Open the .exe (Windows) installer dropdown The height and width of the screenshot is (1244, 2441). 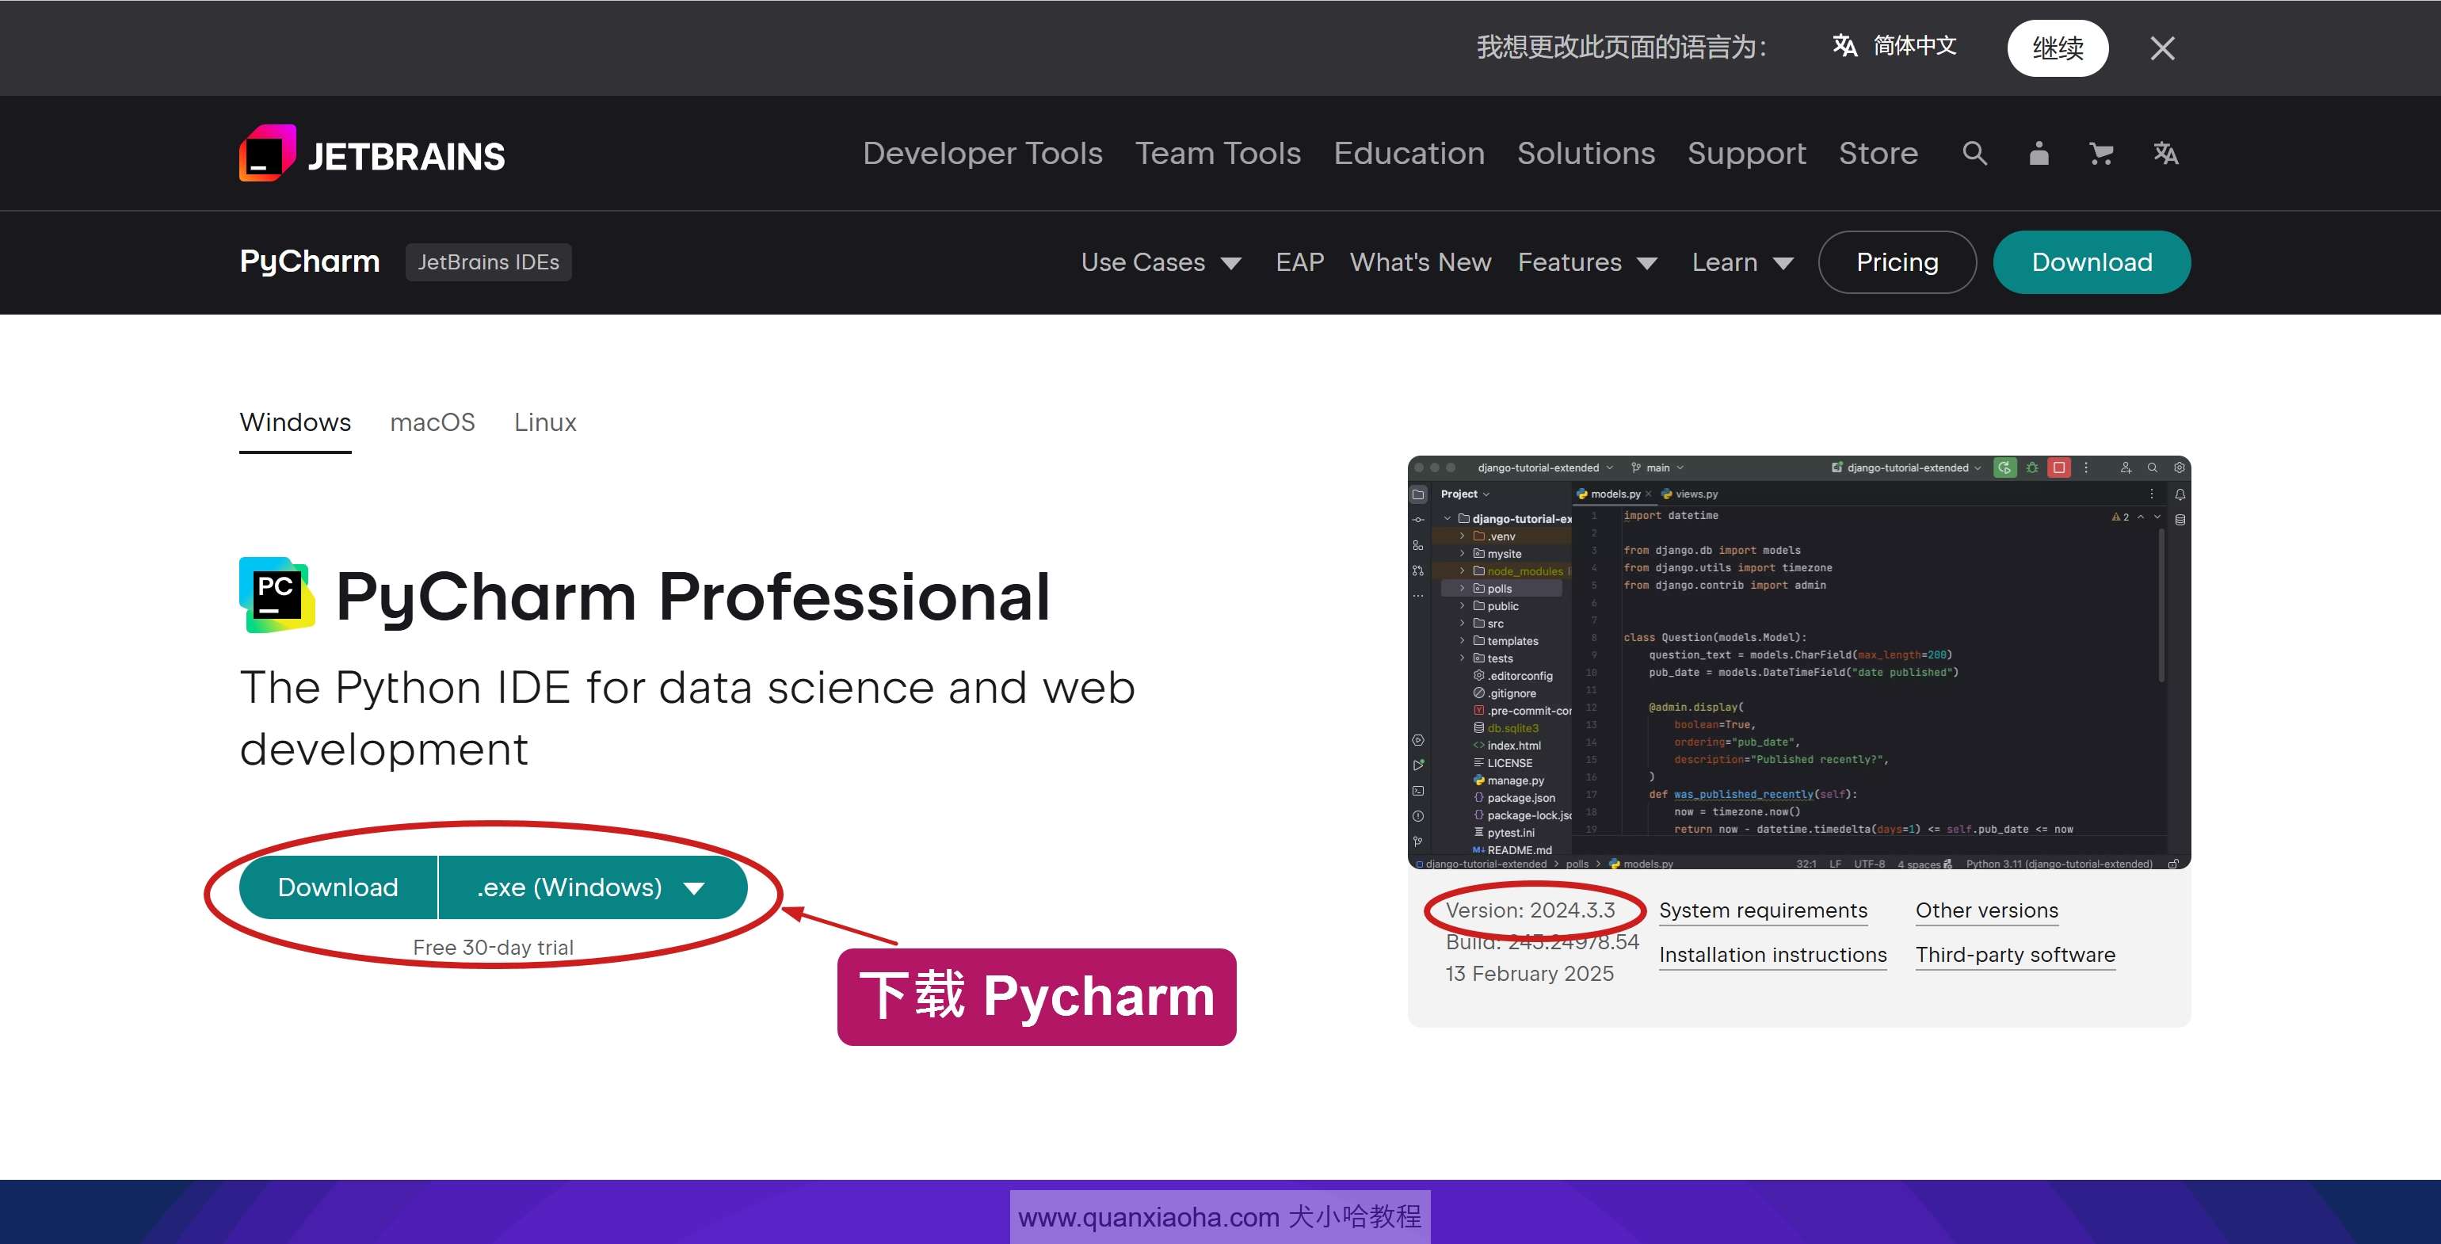(593, 887)
